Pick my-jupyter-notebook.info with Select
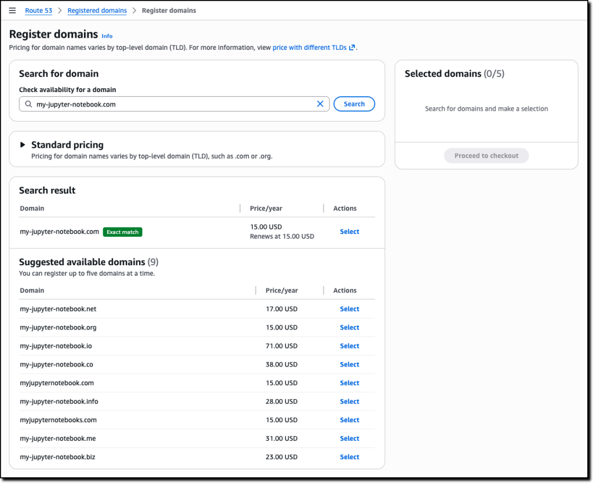This screenshot has width=593, height=483. pos(349,402)
